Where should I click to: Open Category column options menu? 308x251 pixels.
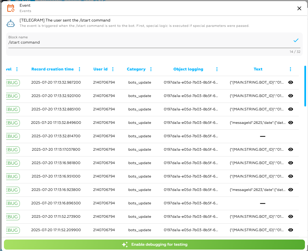(151, 69)
